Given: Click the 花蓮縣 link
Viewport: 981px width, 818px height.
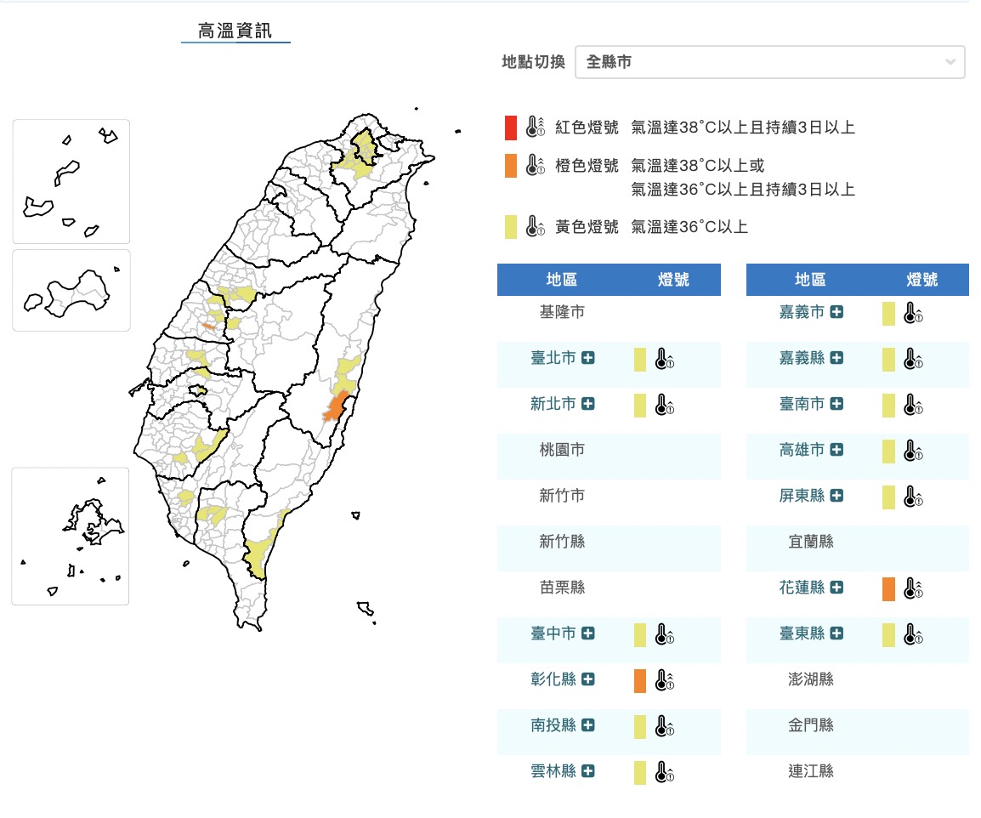Looking at the screenshot, I should coord(802,587).
